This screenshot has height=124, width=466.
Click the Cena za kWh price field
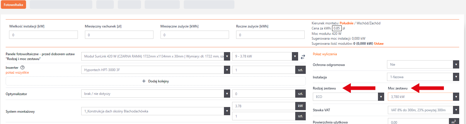tap(337, 28)
